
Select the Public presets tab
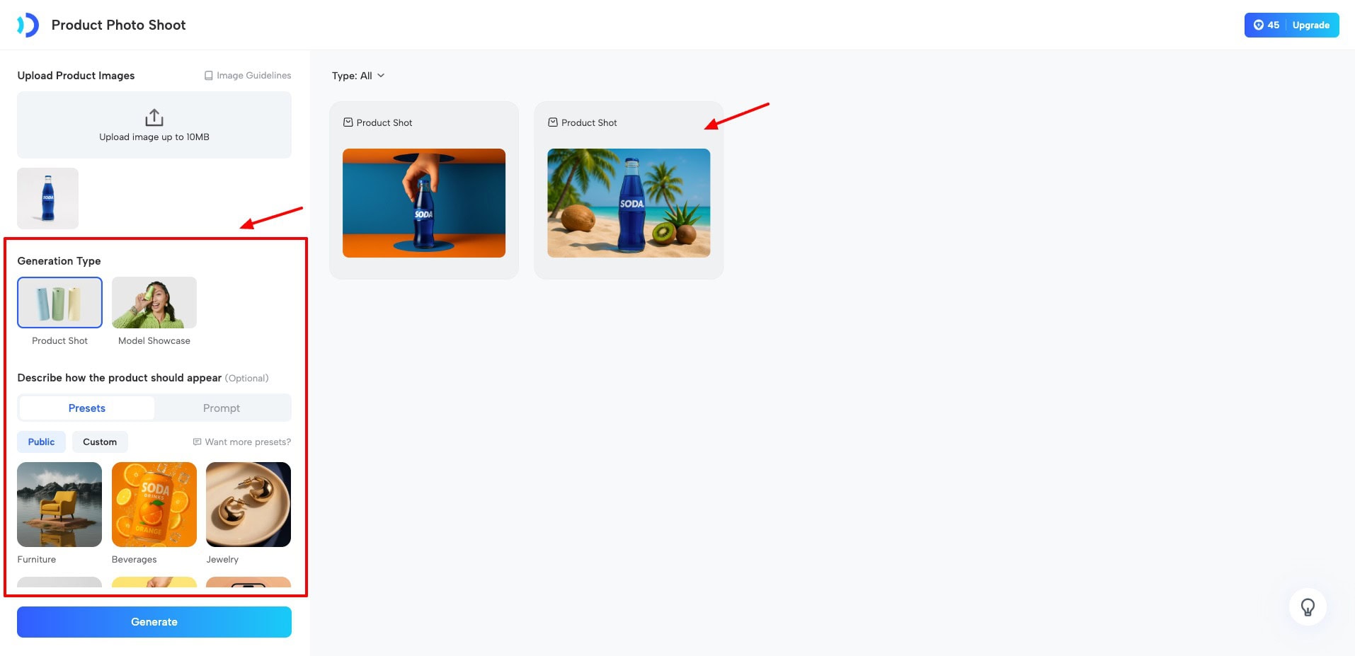tap(41, 442)
